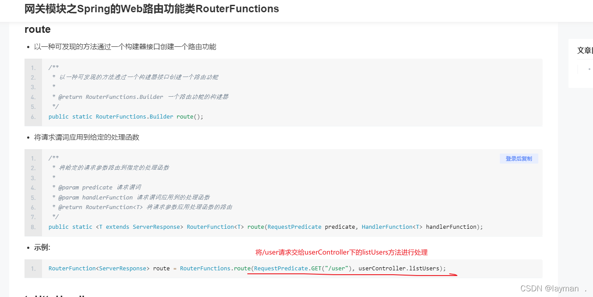Image resolution: width=593 pixels, height=297 pixels.
Task: Click the 示例: bullet label
Action: [42, 247]
